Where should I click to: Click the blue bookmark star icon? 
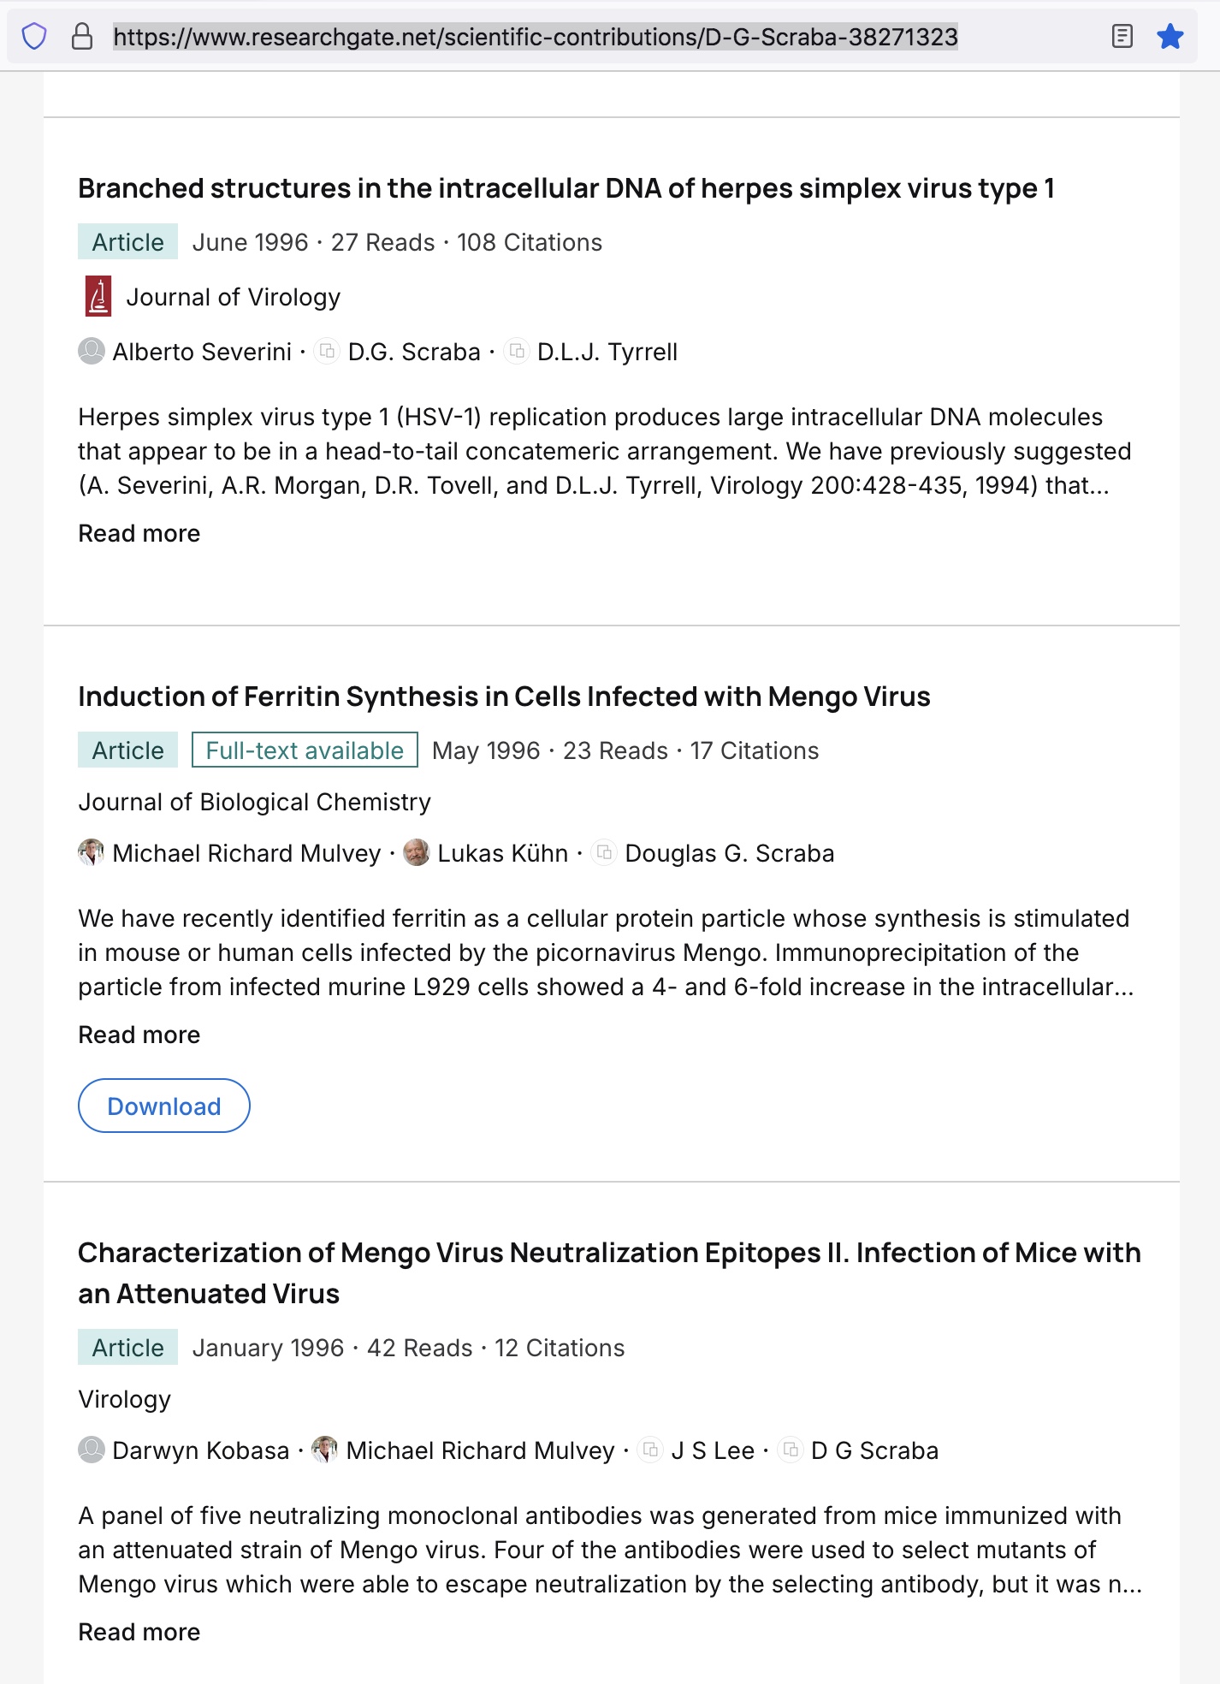point(1170,37)
